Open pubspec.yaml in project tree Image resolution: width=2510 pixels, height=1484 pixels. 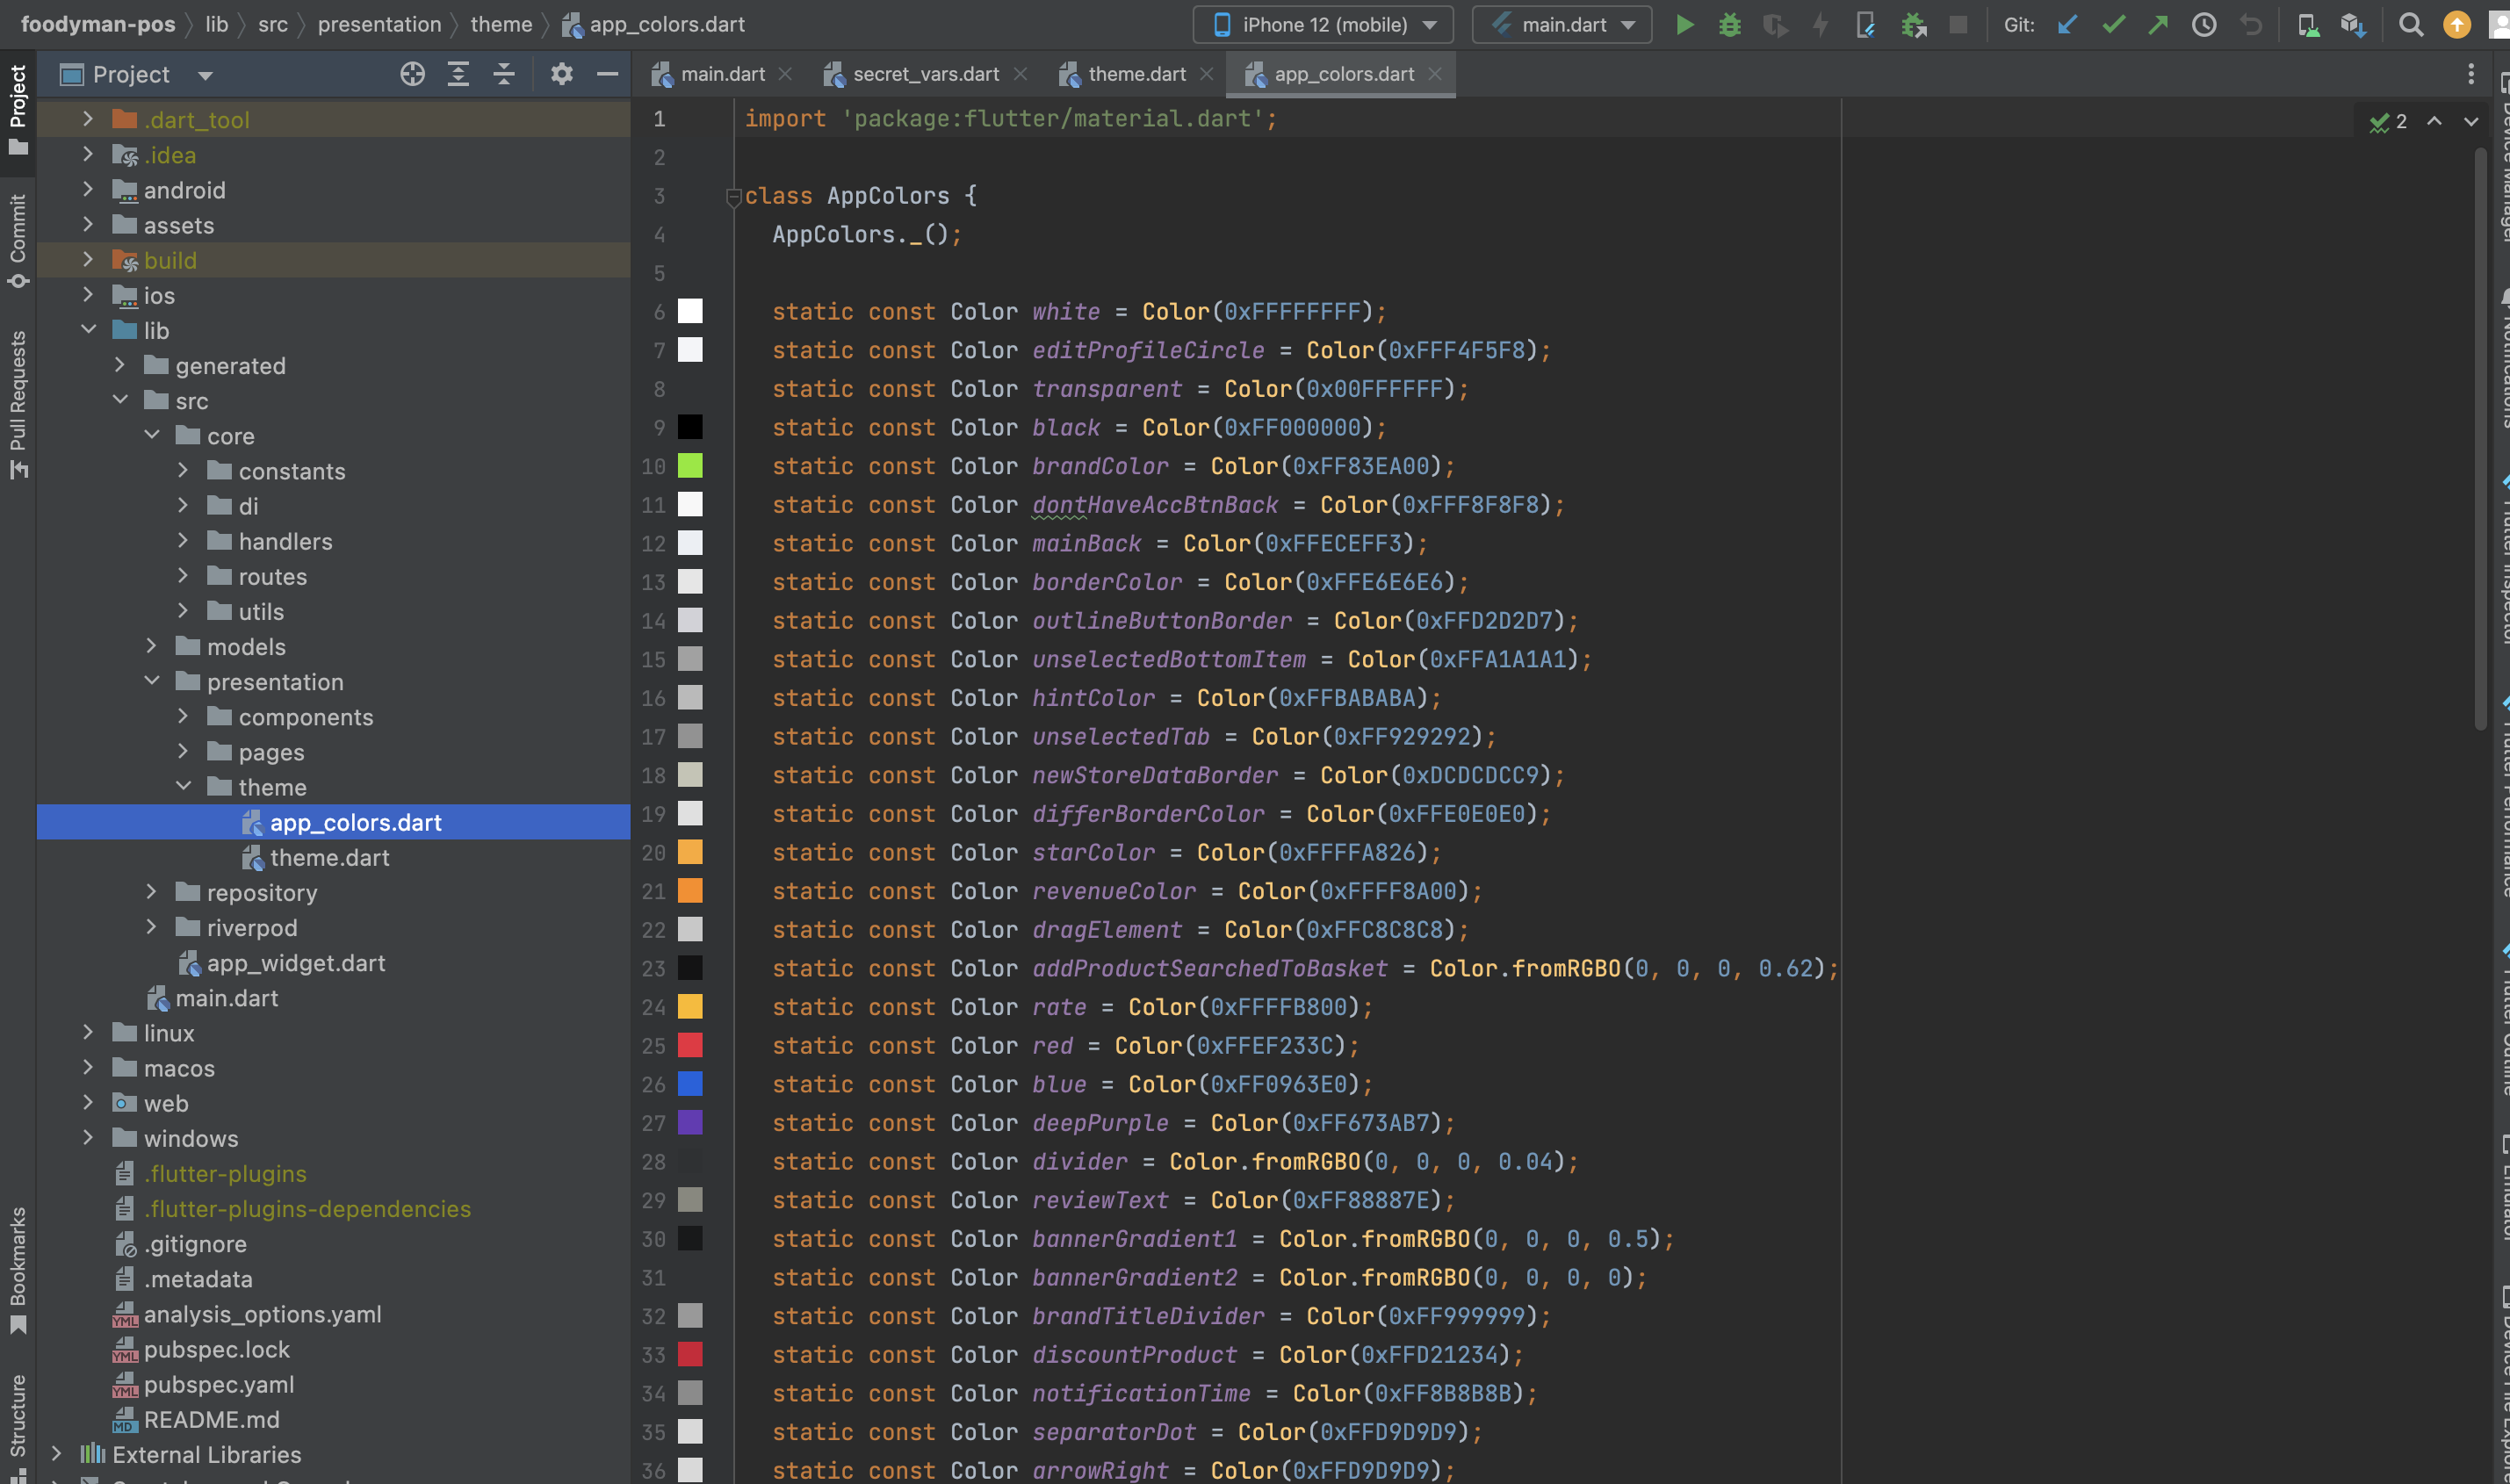click(219, 1384)
